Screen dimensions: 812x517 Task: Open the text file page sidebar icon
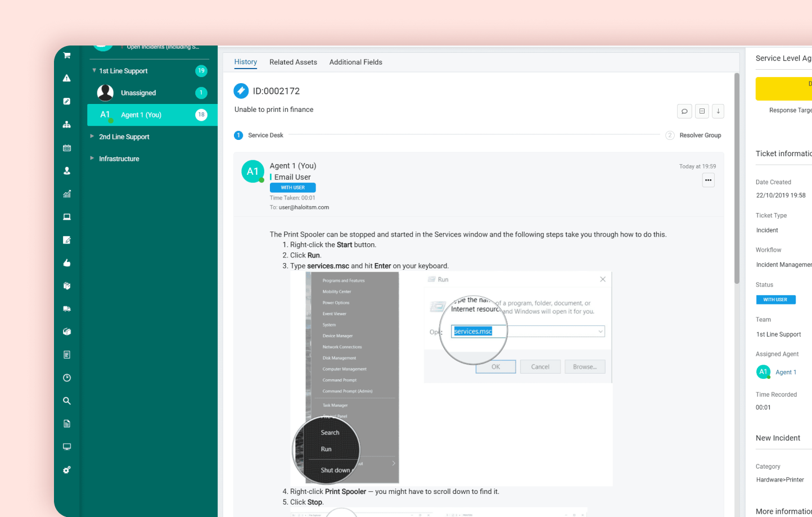coord(67,424)
